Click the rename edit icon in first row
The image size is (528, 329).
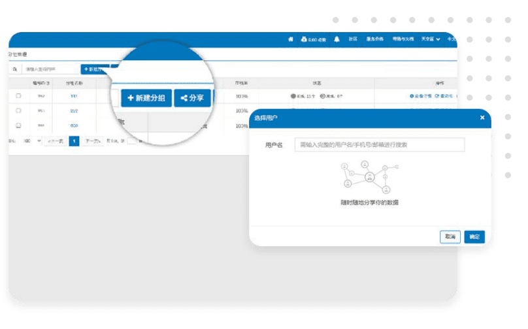tap(437, 96)
